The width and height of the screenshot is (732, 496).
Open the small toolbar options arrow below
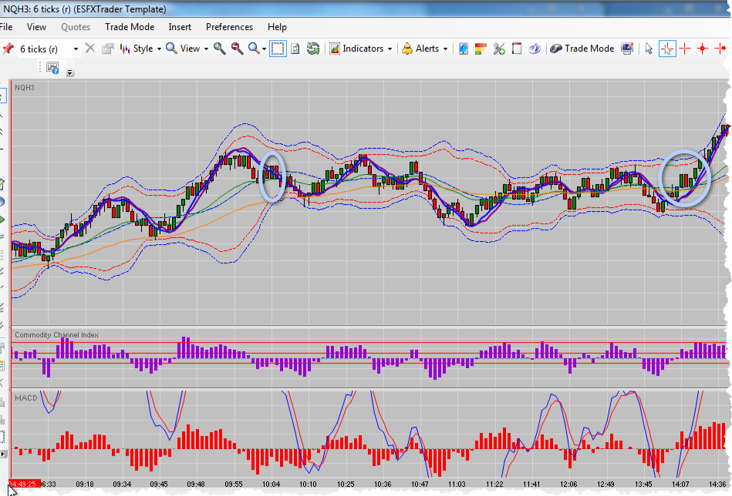[70, 72]
